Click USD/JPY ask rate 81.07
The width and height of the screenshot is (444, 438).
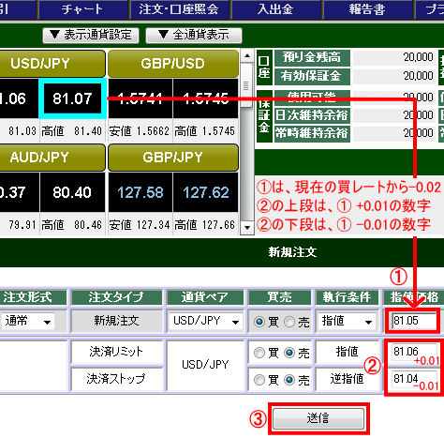tap(72, 98)
